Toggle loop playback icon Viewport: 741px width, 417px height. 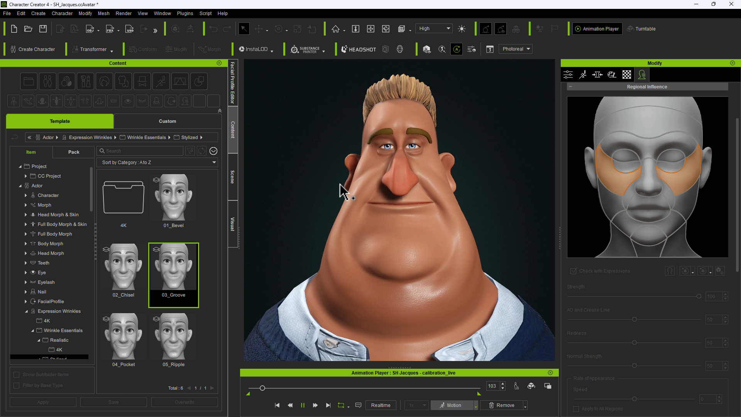(x=341, y=405)
